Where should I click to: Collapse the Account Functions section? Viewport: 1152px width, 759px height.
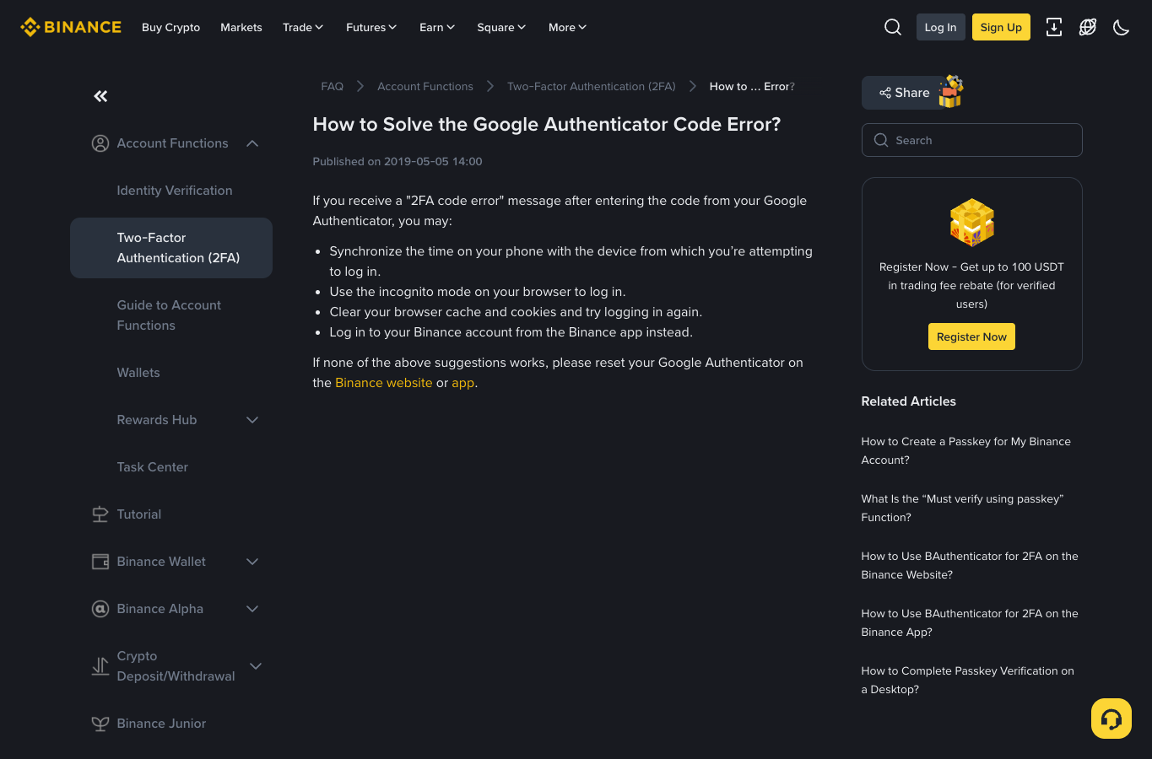(252, 143)
